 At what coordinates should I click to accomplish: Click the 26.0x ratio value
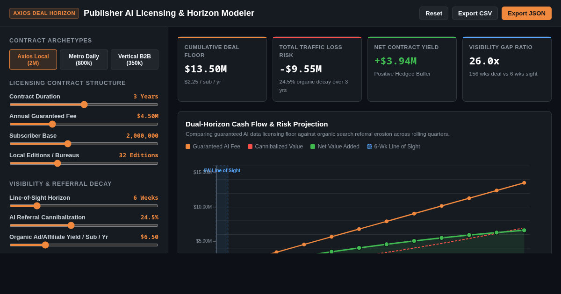[484, 61]
